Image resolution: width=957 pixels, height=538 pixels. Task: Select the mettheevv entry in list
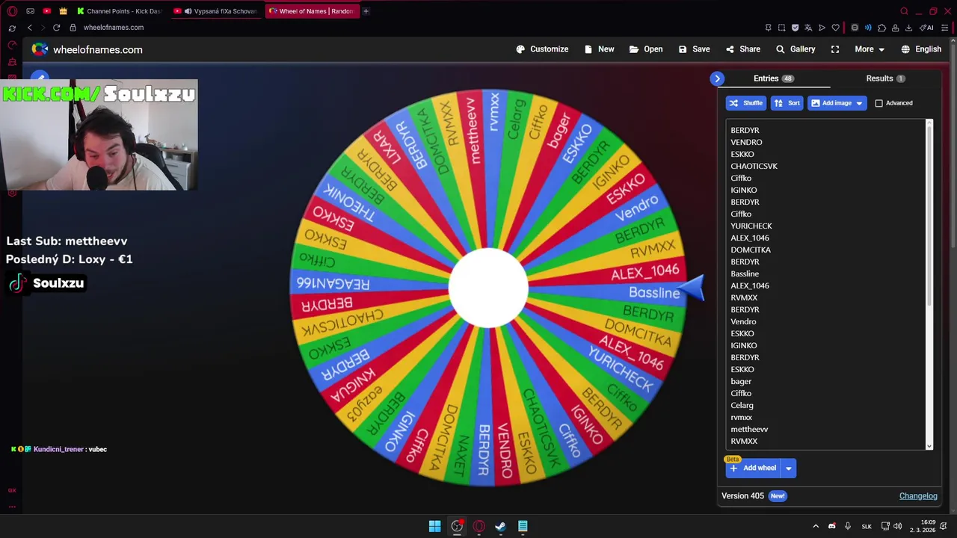(x=749, y=429)
